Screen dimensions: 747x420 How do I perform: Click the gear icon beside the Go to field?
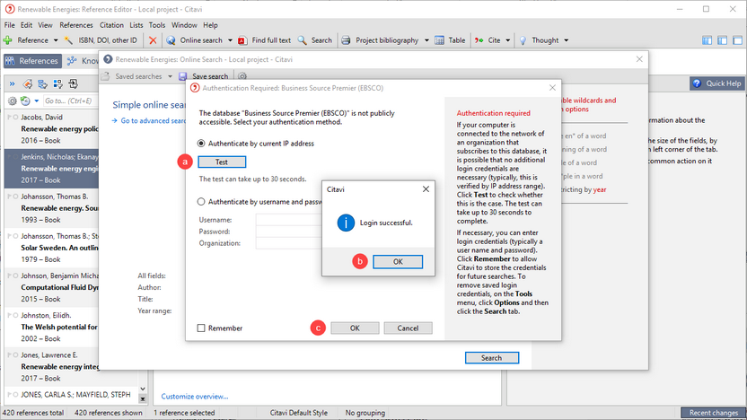pos(13,101)
